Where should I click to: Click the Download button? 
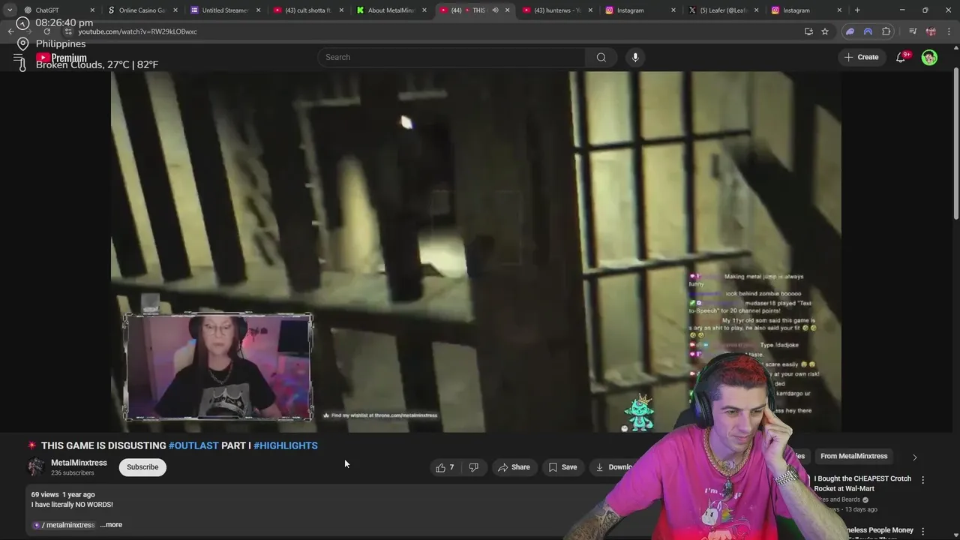615,467
